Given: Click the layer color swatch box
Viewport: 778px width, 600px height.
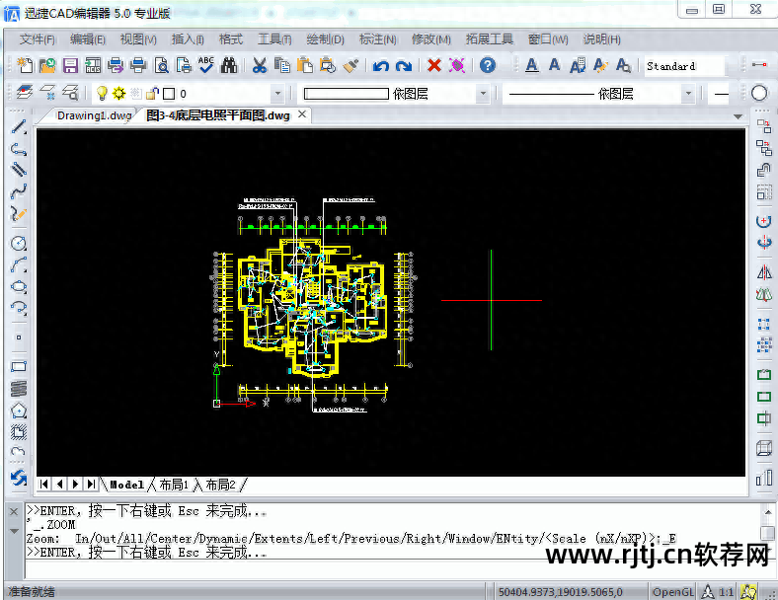Looking at the screenshot, I should (x=169, y=93).
